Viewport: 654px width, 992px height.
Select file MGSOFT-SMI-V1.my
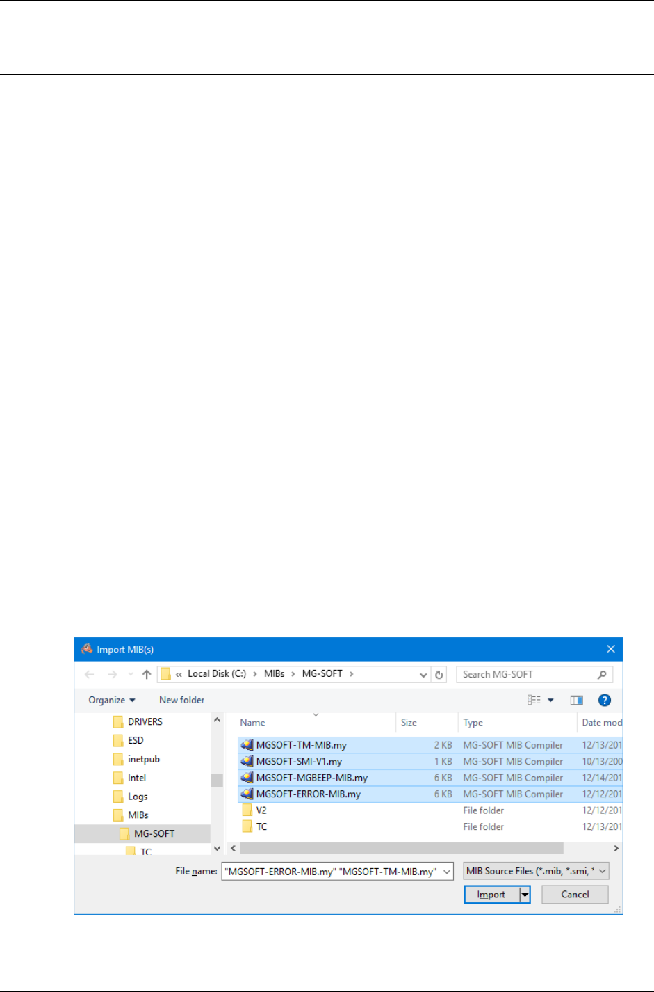[x=299, y=762]
